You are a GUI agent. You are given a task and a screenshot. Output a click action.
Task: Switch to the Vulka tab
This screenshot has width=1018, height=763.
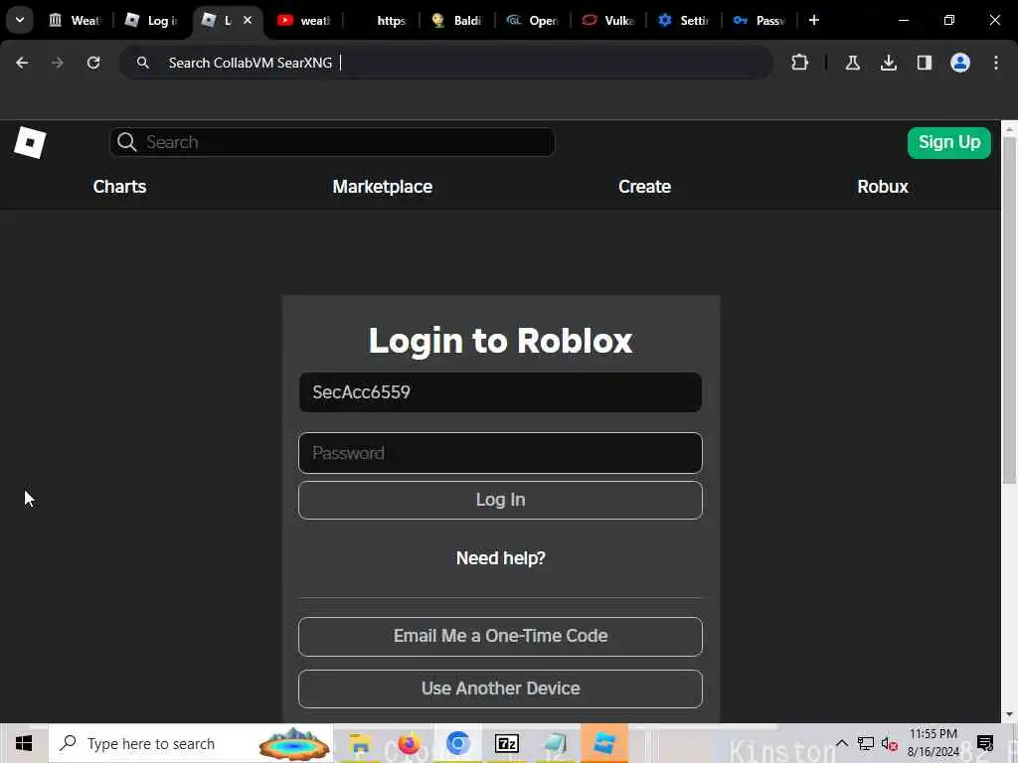click(608, 20)
